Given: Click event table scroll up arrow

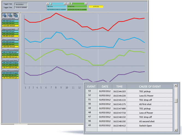Looking at the screenshot, I should point(176,86).
